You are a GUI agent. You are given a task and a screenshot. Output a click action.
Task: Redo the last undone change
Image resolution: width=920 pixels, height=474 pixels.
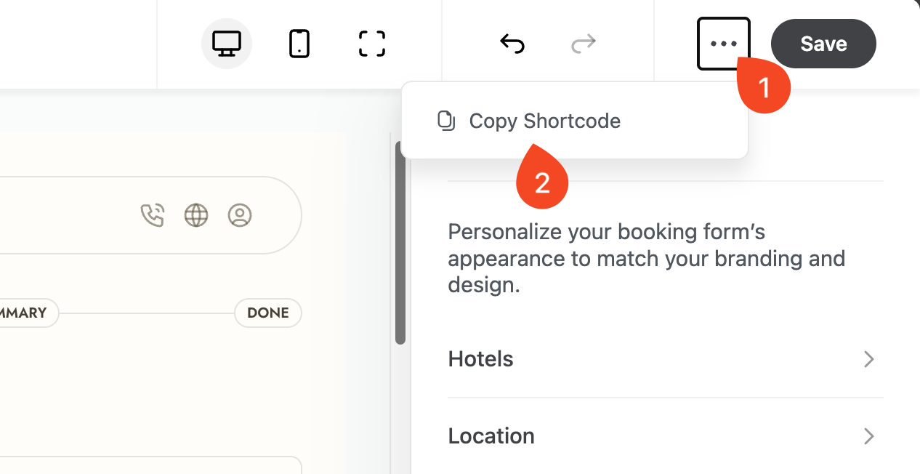point(584,44)
